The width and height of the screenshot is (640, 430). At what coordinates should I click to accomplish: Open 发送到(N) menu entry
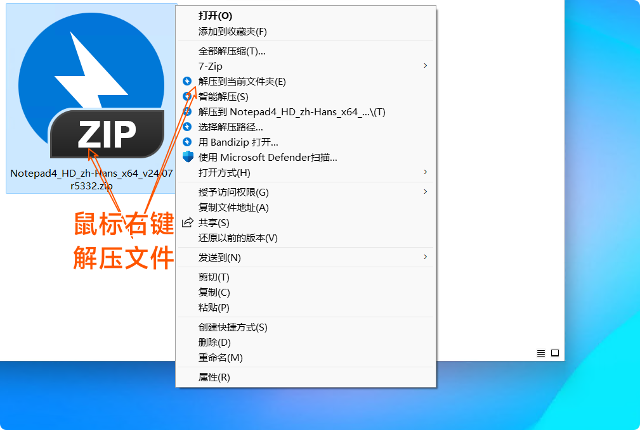[306, 258]
